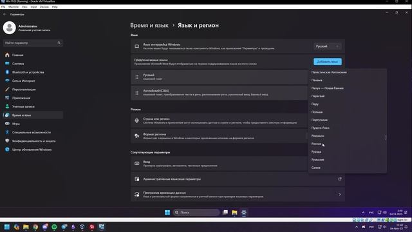This screenshot has width=412, height=232.
Task: Choose Самоа from the dropdown
Action: click(348, 168)
